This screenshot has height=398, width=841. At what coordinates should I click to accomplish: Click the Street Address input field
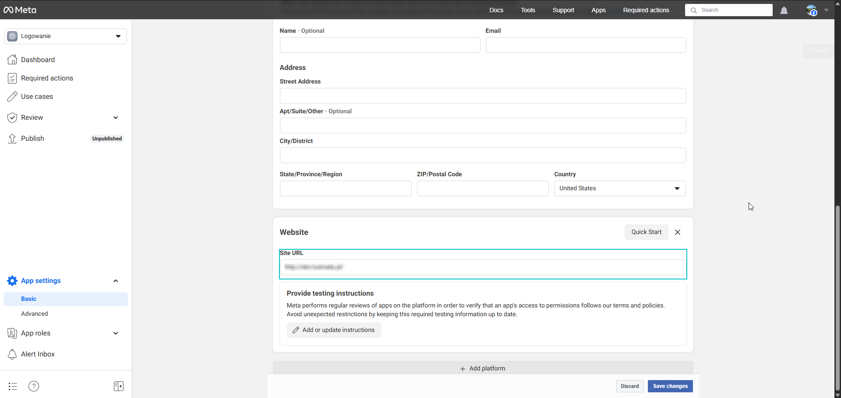[483, 96]
